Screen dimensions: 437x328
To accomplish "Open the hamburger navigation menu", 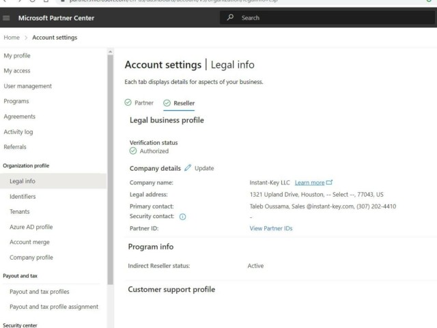I will [x=8, y=17].
